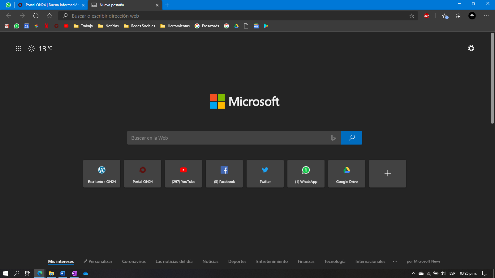Open the (297) YouTube tile

(x=183, y=174)
